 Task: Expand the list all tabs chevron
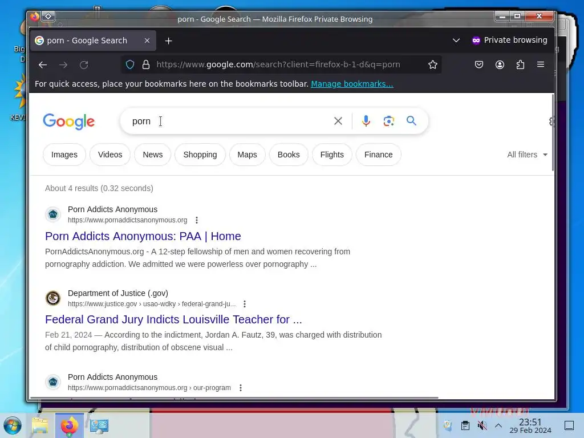click(456, 40)
